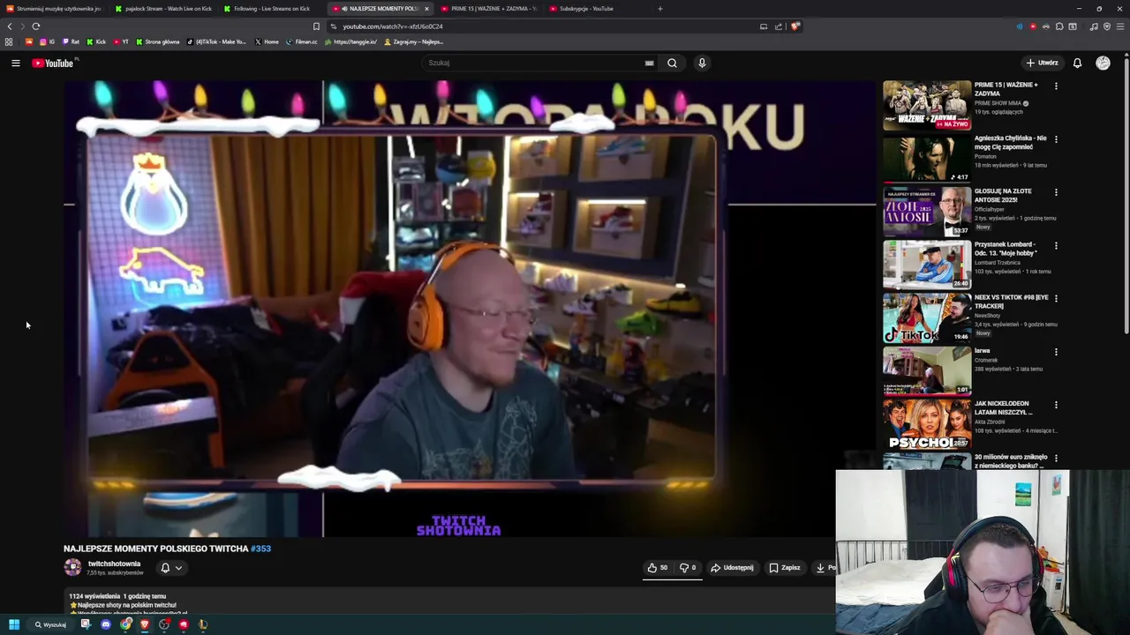The height and width of the screenshot is (635, 1130).
Task: Open the Windows Start button
Action: pyautogui.click(x=14, y=624)
